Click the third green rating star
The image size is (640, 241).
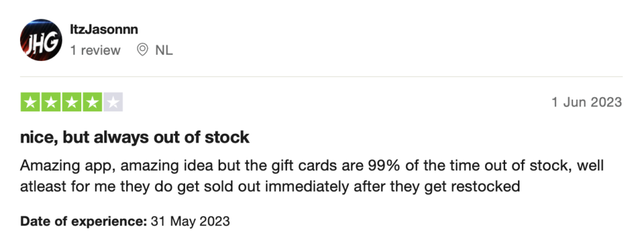[72, 102]
